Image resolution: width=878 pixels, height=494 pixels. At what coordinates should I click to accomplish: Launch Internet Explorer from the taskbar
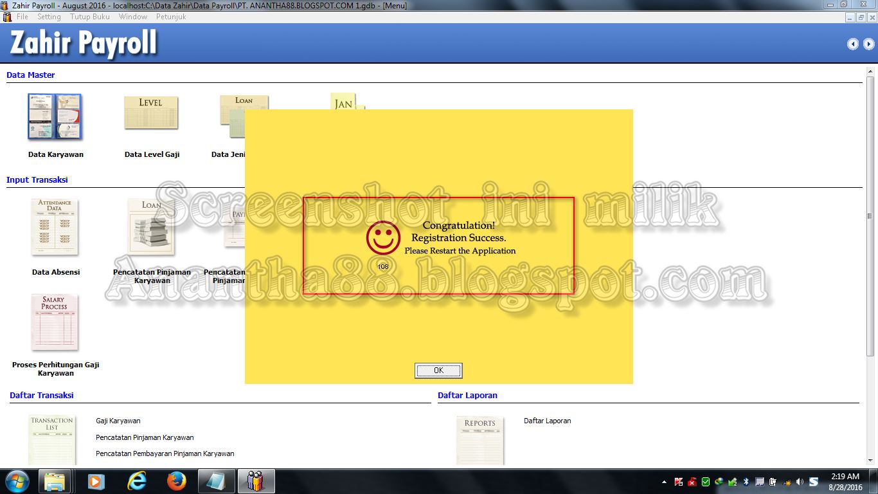pyautogui.click(x=136, y=481)
